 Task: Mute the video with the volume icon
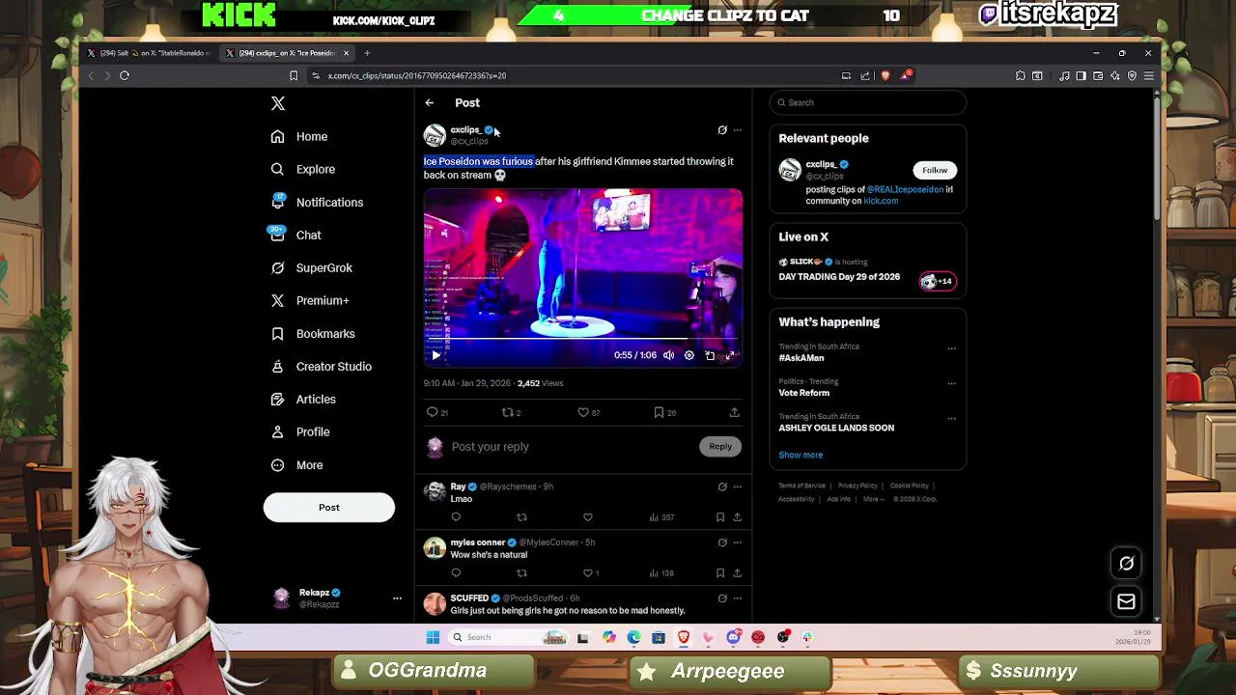point(668,355)
